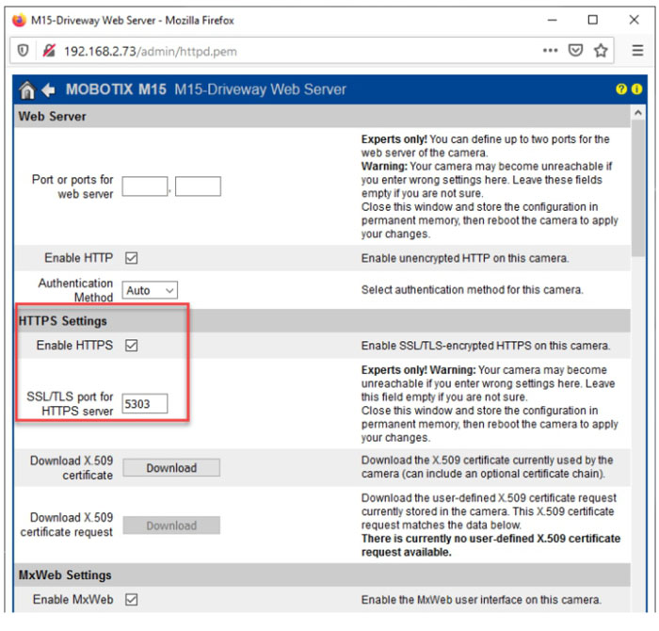Click 'SSL/TLS port for HTTPS server' label
The image size is (659, 631).
coord(70,404)
